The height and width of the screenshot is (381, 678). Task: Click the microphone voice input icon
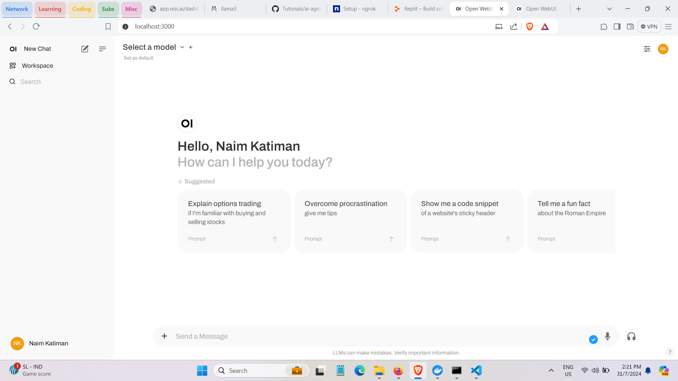pos(607,336)
